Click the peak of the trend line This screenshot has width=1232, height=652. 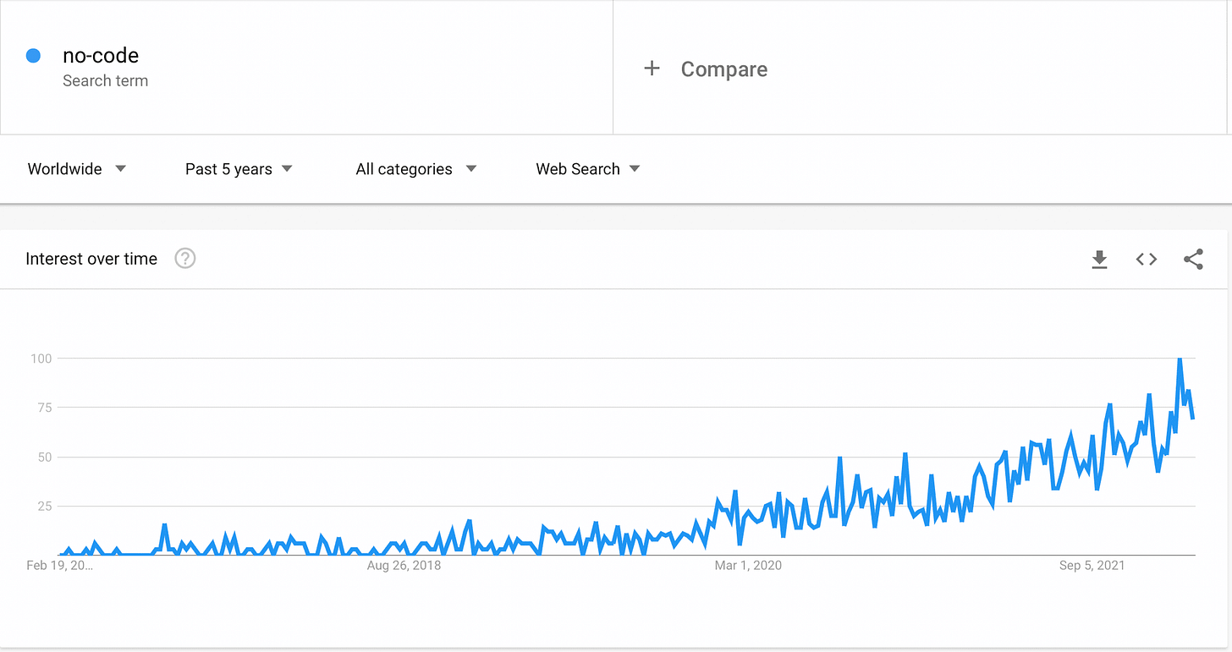(x=1180, y=359)
